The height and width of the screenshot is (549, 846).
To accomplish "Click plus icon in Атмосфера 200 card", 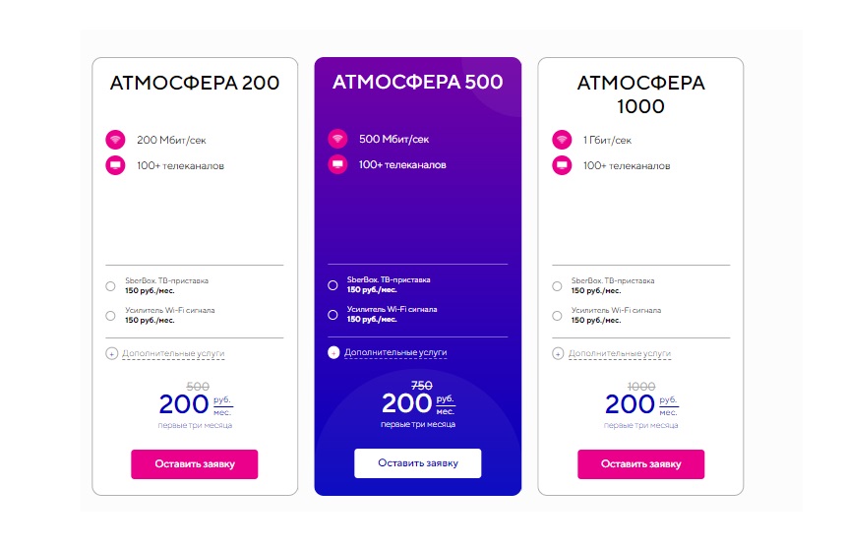I will (x=112, y=353).
